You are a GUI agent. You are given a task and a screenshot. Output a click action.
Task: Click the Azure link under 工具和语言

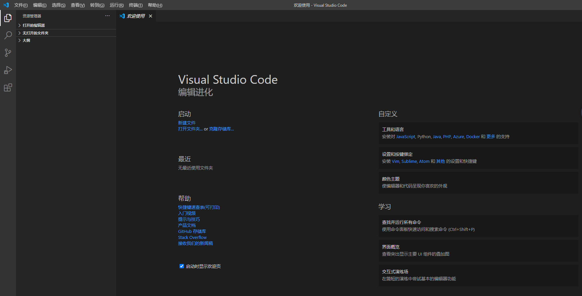pyautogui.click(x=459, y=136)
